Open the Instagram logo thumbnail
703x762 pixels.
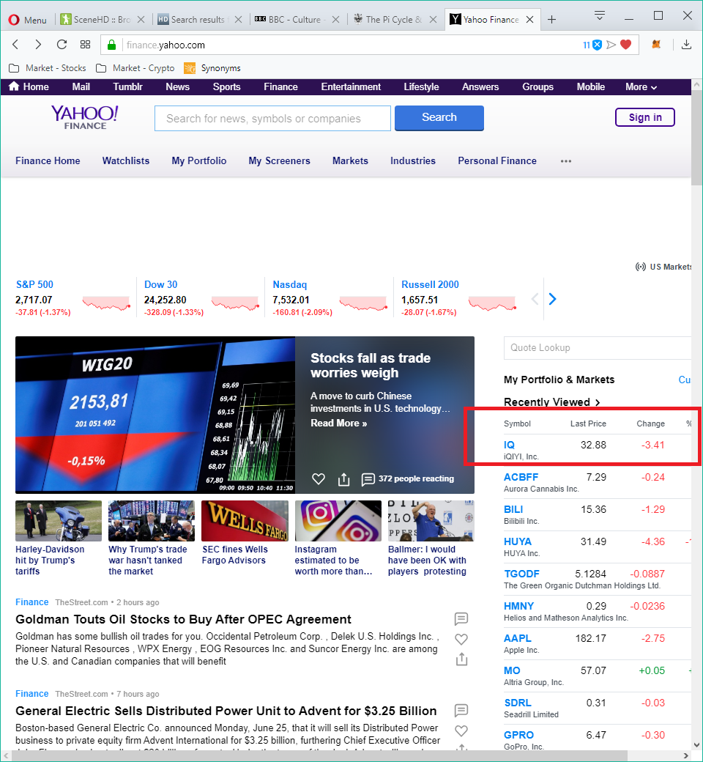(x=338, y=521)
